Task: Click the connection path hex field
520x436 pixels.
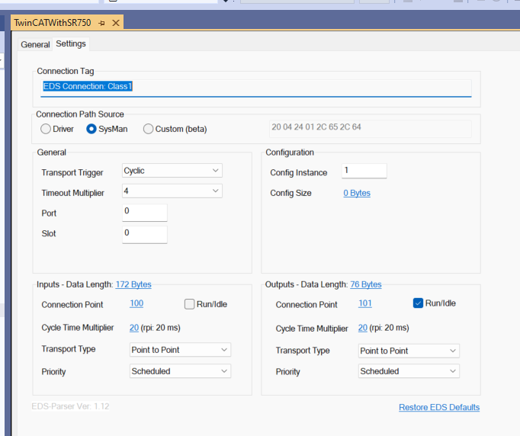Action: [370, 128]
